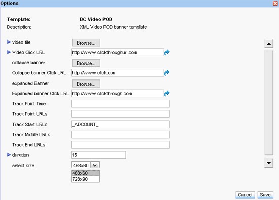
Task: Click the blue triangle marker next to Video Click URL
Action: point(9,52)
